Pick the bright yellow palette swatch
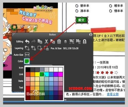 tap(37, 74)
